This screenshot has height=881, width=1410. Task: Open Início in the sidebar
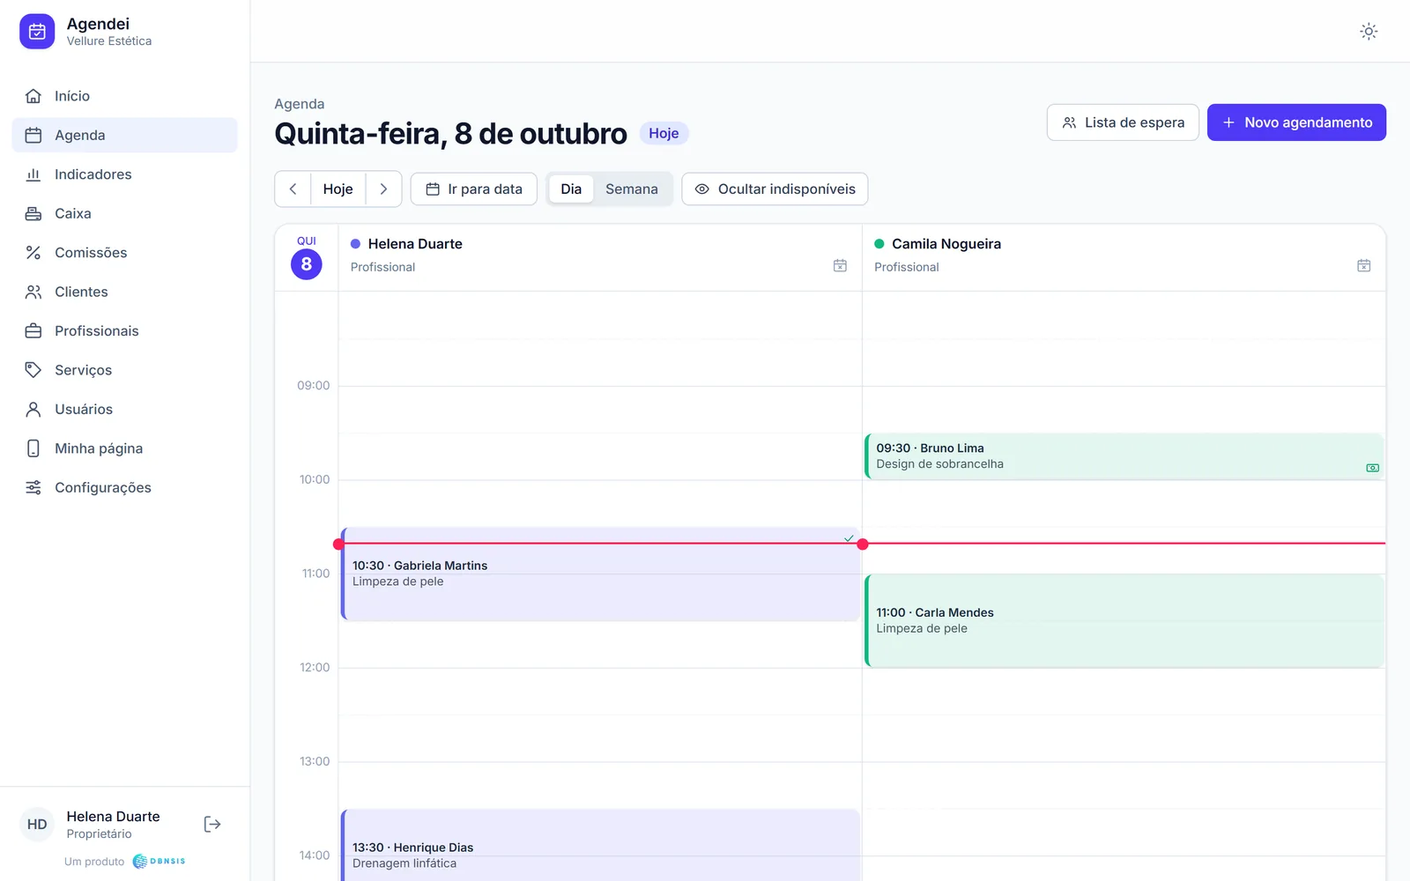tap(124, 96)
